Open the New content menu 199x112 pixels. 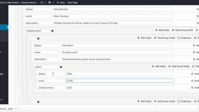click(61, 2)
